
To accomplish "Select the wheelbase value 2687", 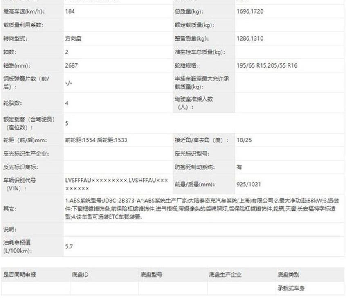I will 72,65.
